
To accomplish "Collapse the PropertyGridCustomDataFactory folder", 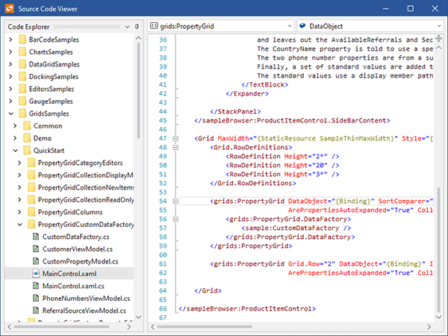I will pos(19,224).
